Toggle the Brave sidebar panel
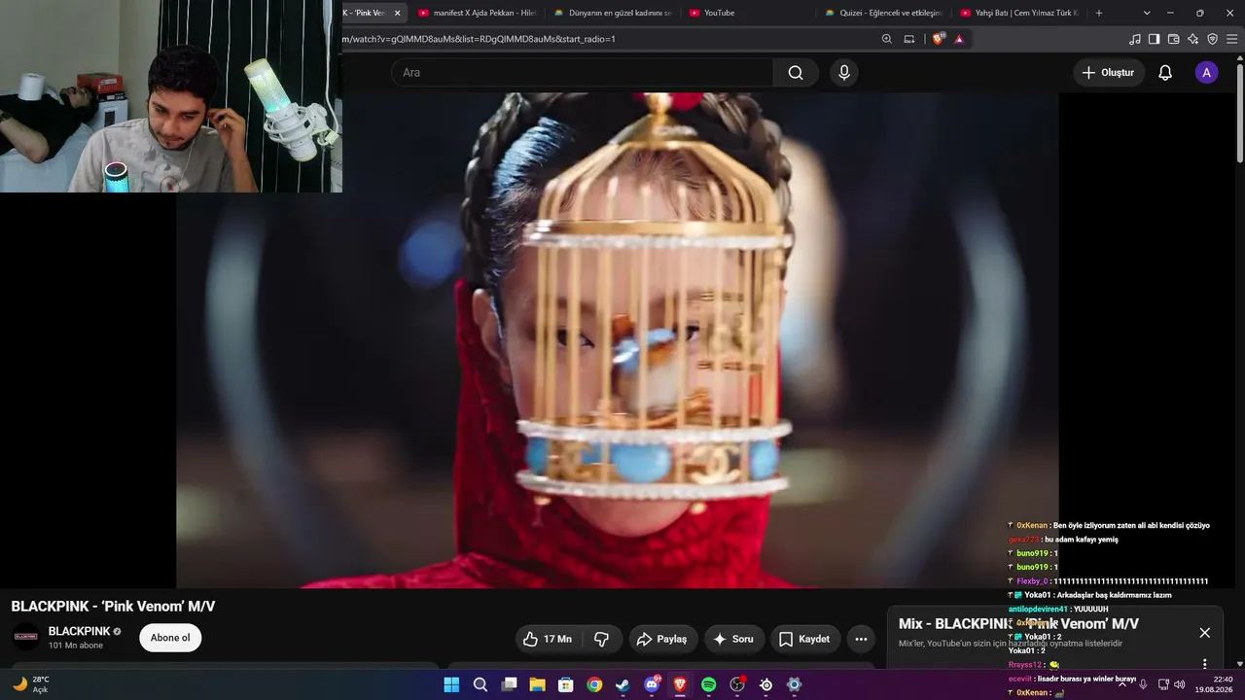 pyautogui.click(x=1154, y=39)
